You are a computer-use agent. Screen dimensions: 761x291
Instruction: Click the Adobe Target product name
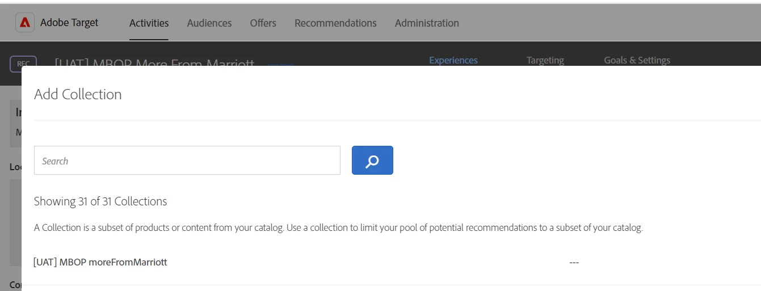click(x=69, y=23)
